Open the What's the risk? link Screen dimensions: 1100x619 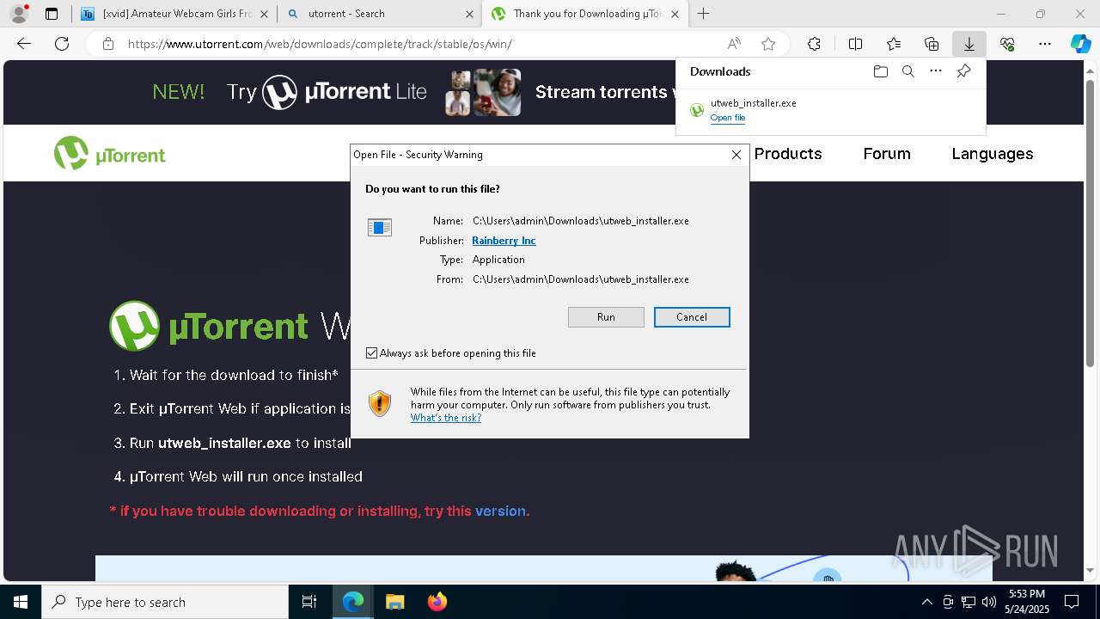446,418
